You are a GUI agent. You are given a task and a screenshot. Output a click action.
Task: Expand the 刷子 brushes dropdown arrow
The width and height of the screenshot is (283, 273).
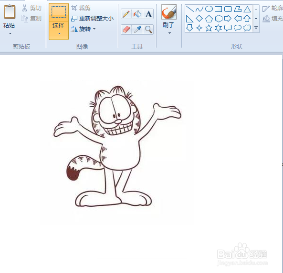coord(169,33)
